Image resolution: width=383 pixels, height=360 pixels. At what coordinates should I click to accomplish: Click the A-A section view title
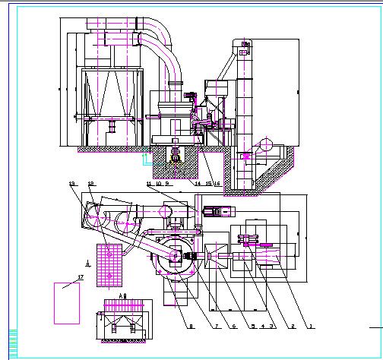coord(122,295)
